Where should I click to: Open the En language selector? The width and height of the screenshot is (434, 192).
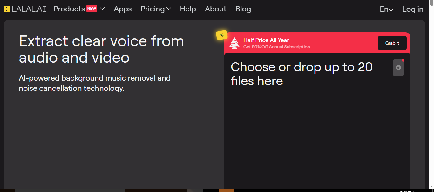(386, 9)
